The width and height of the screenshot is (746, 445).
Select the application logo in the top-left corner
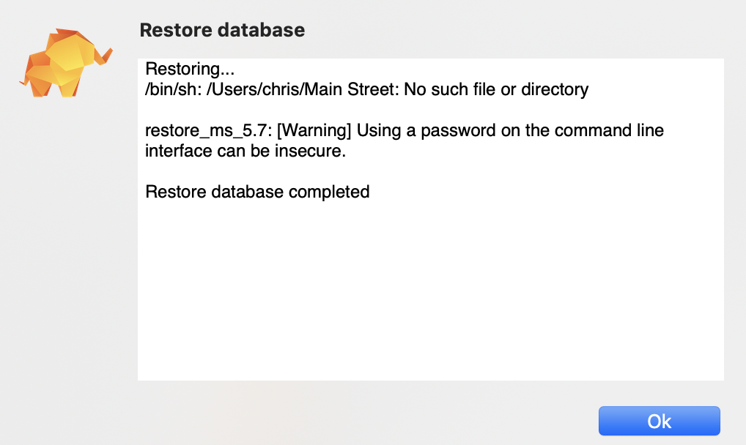point(66,62)
